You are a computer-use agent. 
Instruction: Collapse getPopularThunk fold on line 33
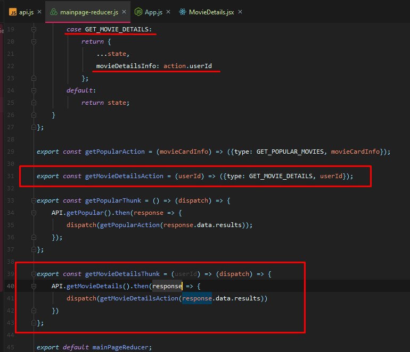click(x=34, y=200)
